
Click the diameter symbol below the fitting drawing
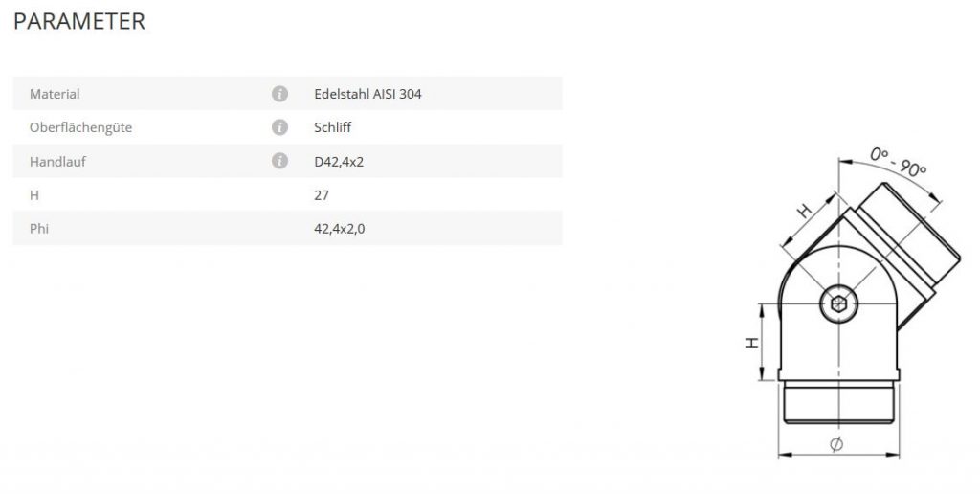[x=836, y=444]
